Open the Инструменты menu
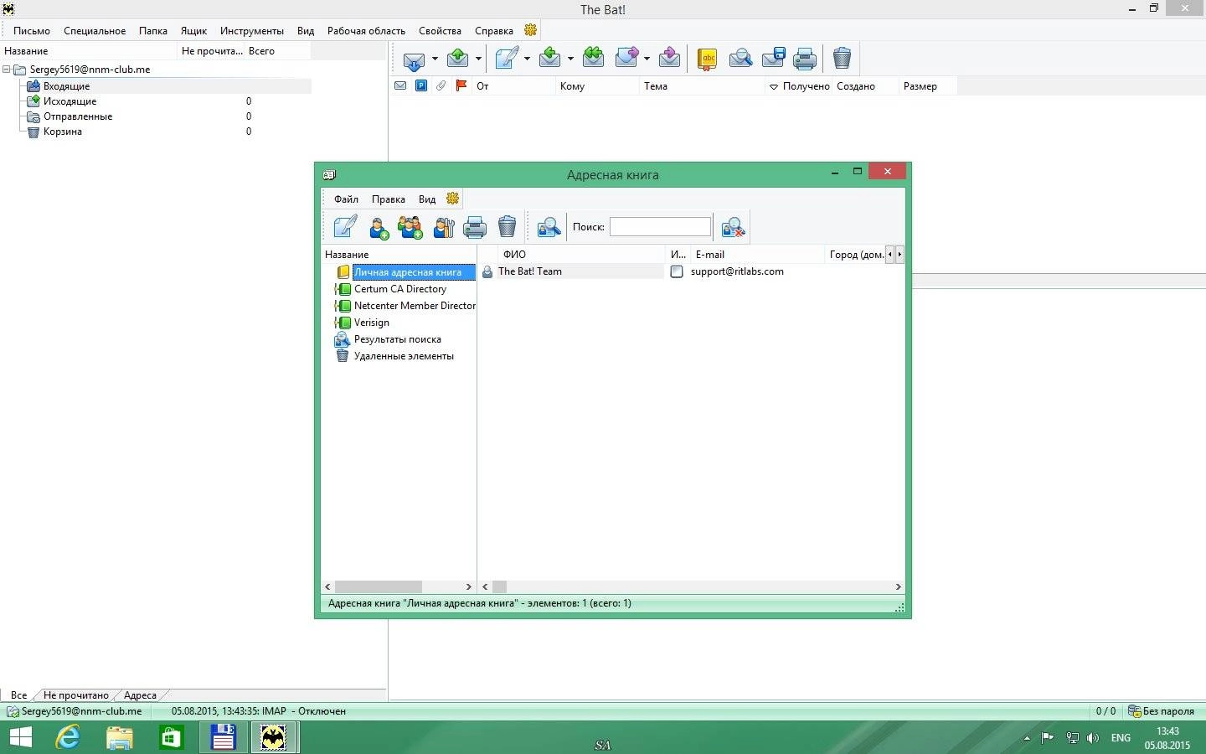Viewport: 1206px width, 754px height. pos(252,31)
